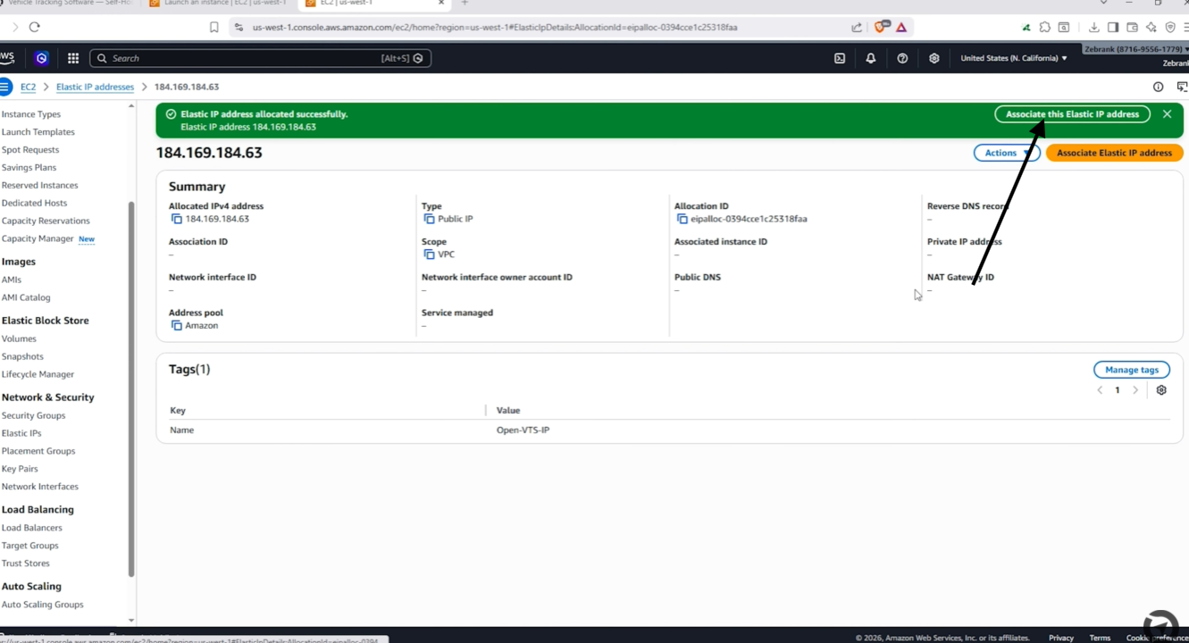The height and width of the screenshot is (643, 1189).
Task: Copy the Allocated IPv4 address 184.169.184.63
Action: 176,219
